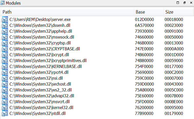Click the module icon beside kernel32.dll
The width and height of the screenshot is (194, 119).
click(x=5, y=108)
